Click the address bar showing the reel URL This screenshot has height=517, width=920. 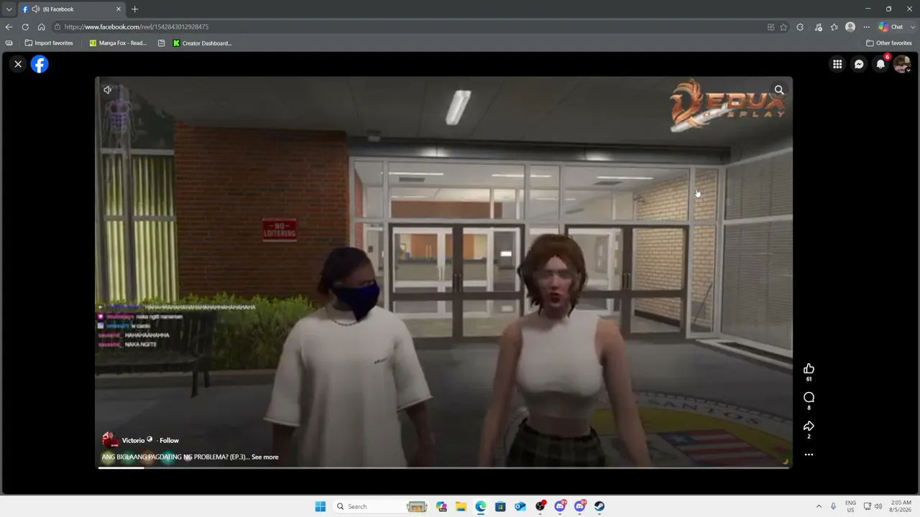pyautogui.click(x=410, y=27)
